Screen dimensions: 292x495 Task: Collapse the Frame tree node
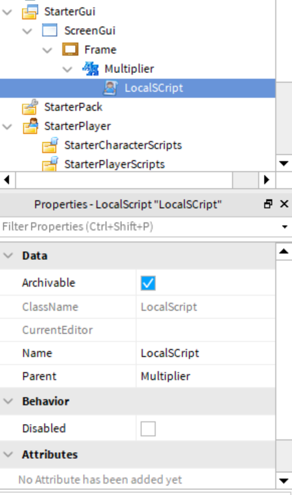[x=48, y=50]
